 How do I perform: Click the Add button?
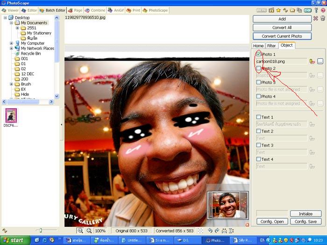282,19
